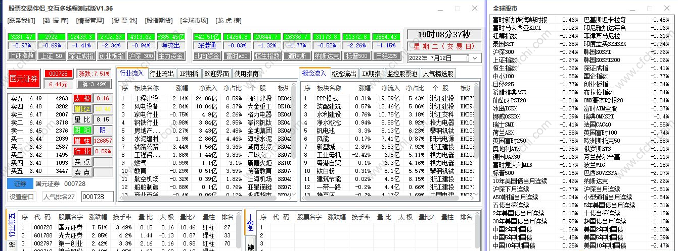Click the blue 证券 button
678x251 pixels.
click(x=20, y=183)
